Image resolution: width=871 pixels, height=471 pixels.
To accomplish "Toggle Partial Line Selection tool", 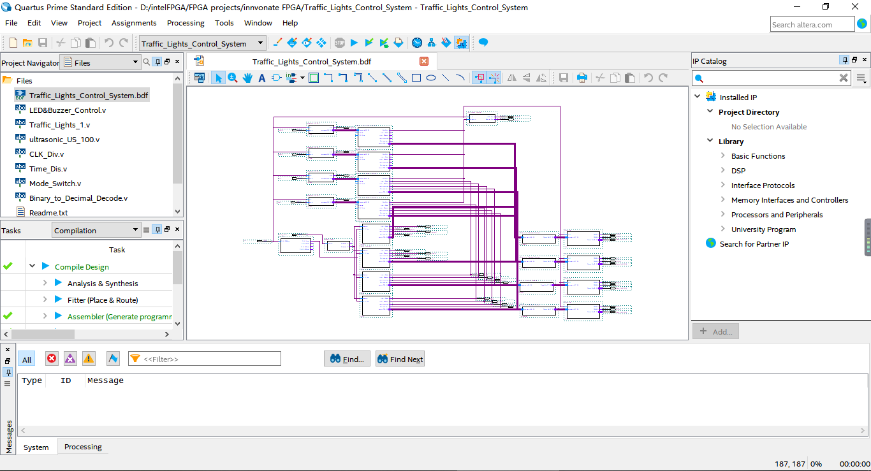I will tap(494, 78).
